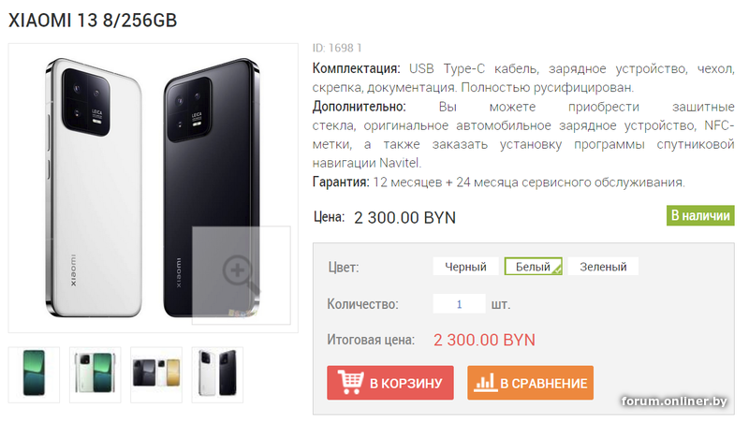Click the bar chart icon in compare button
749x423 pixels.
[x=485, y=383]
